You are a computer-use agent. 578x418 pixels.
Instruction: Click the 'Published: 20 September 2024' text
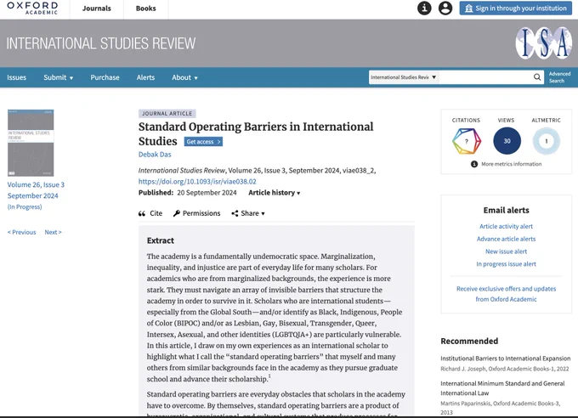[x=188, y=192]
